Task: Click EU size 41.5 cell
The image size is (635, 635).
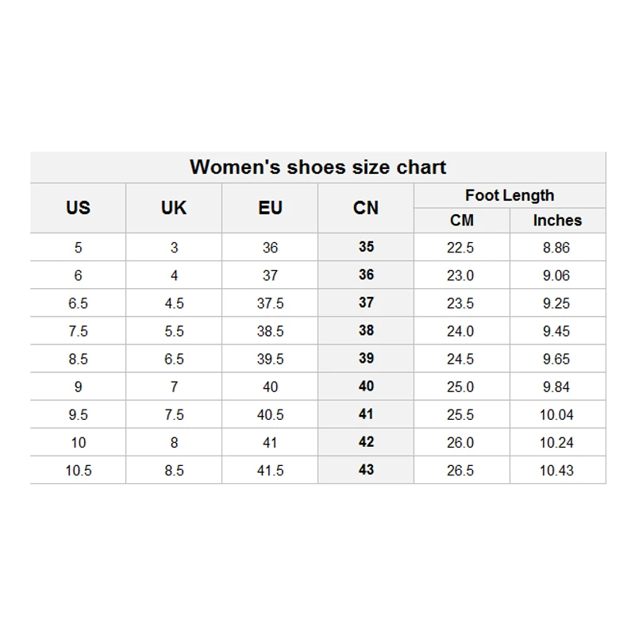Action: click(x=270, y=471)
